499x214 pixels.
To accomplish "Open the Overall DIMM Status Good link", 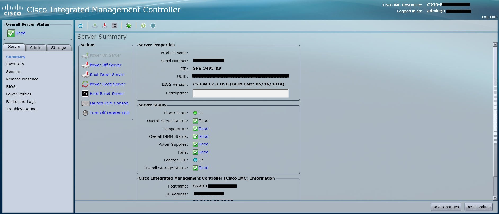I will 203,136.
